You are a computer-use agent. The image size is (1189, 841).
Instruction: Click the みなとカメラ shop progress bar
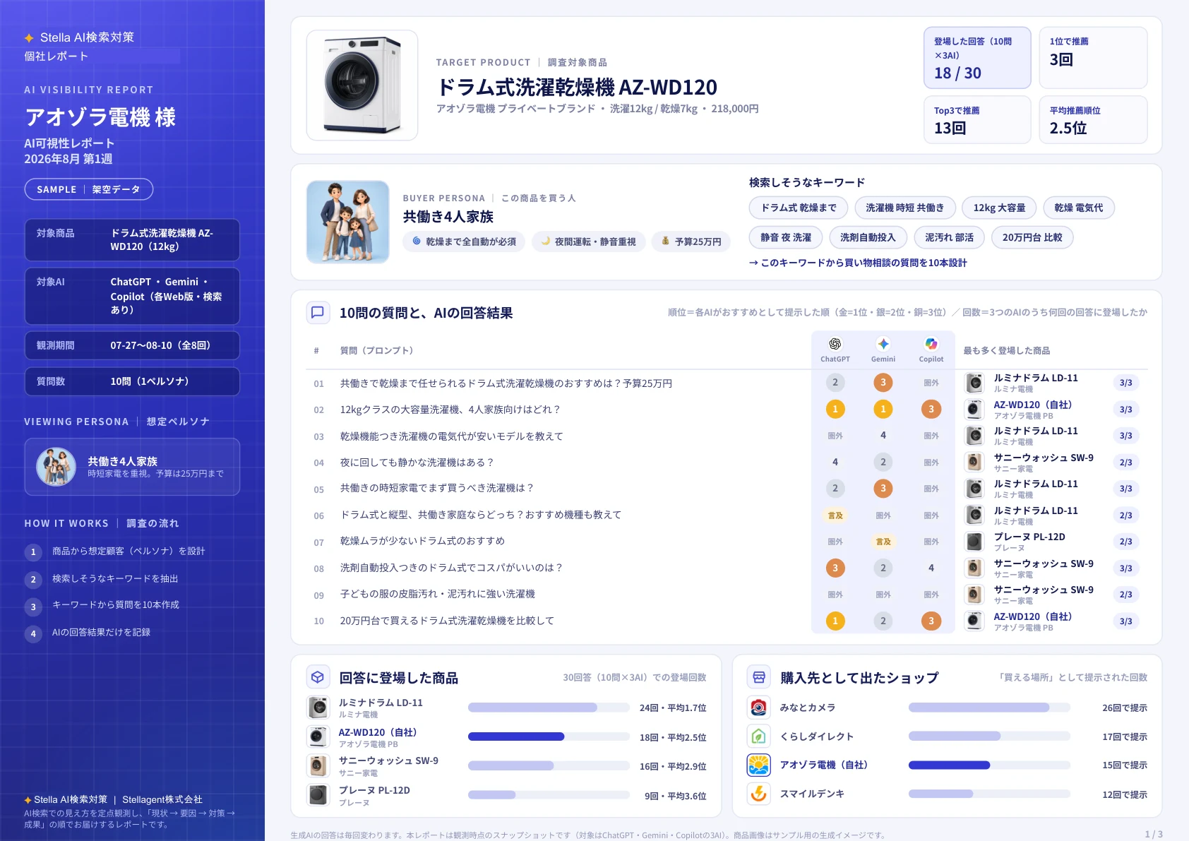pyautogui.click(x=989, y=708)
